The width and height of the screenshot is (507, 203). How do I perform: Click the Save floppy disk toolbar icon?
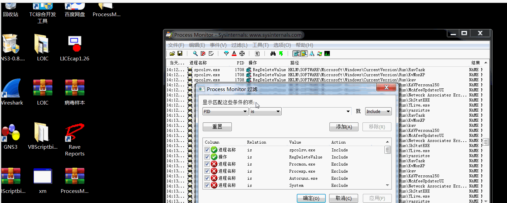pyautogui.click(x=180, y=53)
